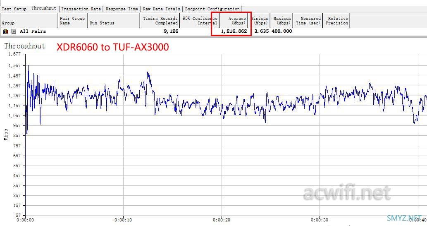Open the Test Setup tab

click(14, 9)
